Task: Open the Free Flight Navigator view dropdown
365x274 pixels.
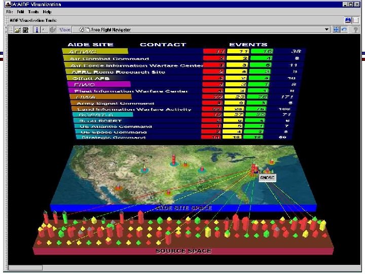Action: [x=202, y=29]
